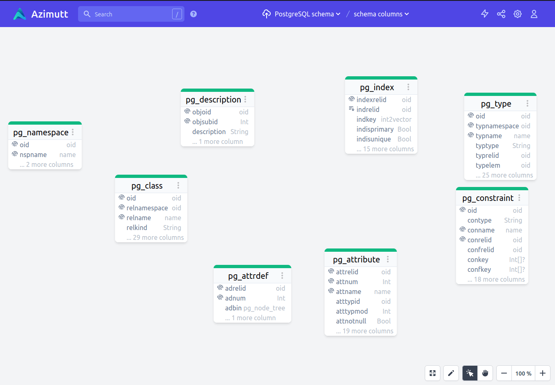Expand 25 more columns in pg_type

pos(500,175)
